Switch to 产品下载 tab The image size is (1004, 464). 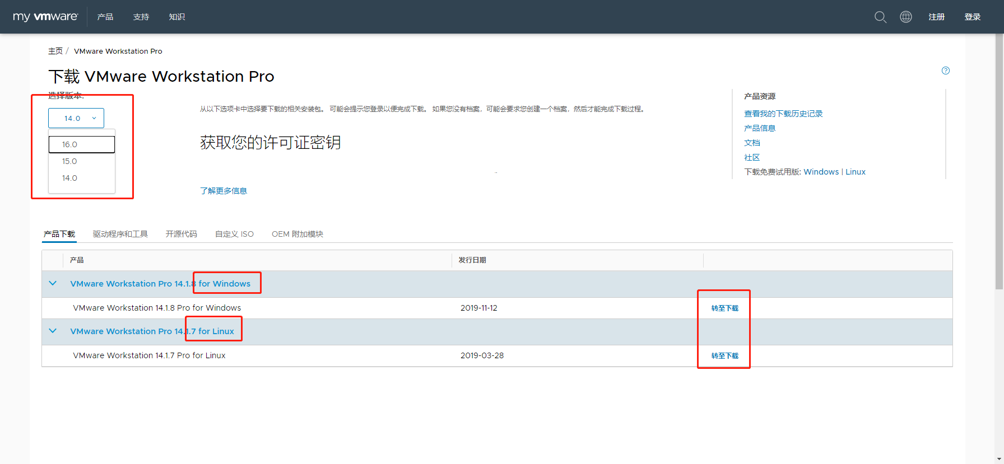coord(59,234)
